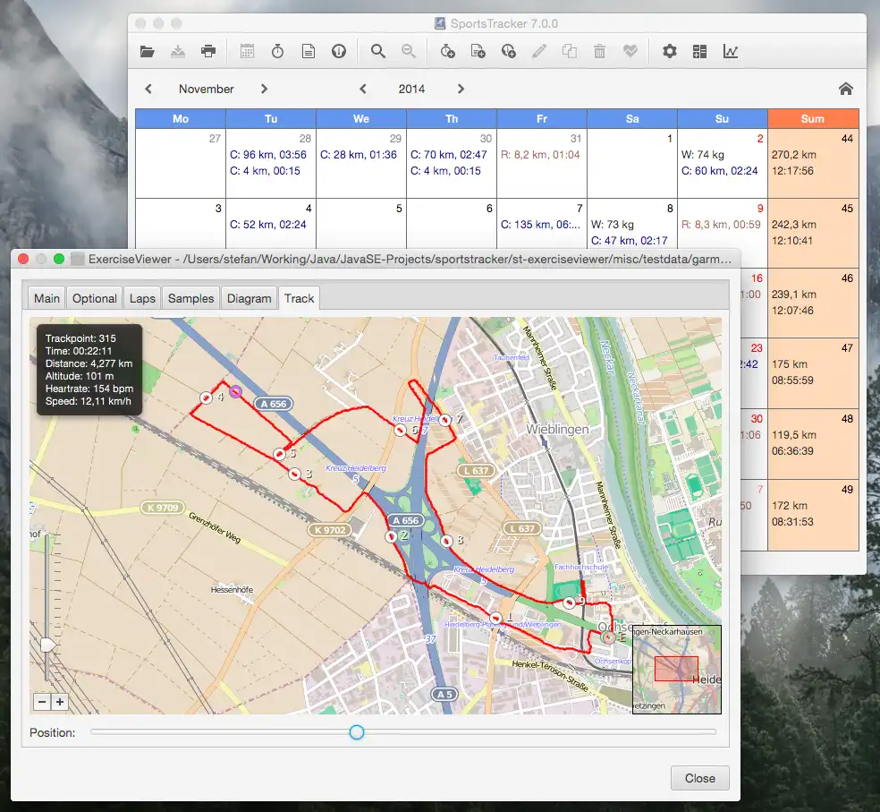The image size is (880, 812).
Task: Click the map zoom in plus button
Action: [x=60, y=702]
